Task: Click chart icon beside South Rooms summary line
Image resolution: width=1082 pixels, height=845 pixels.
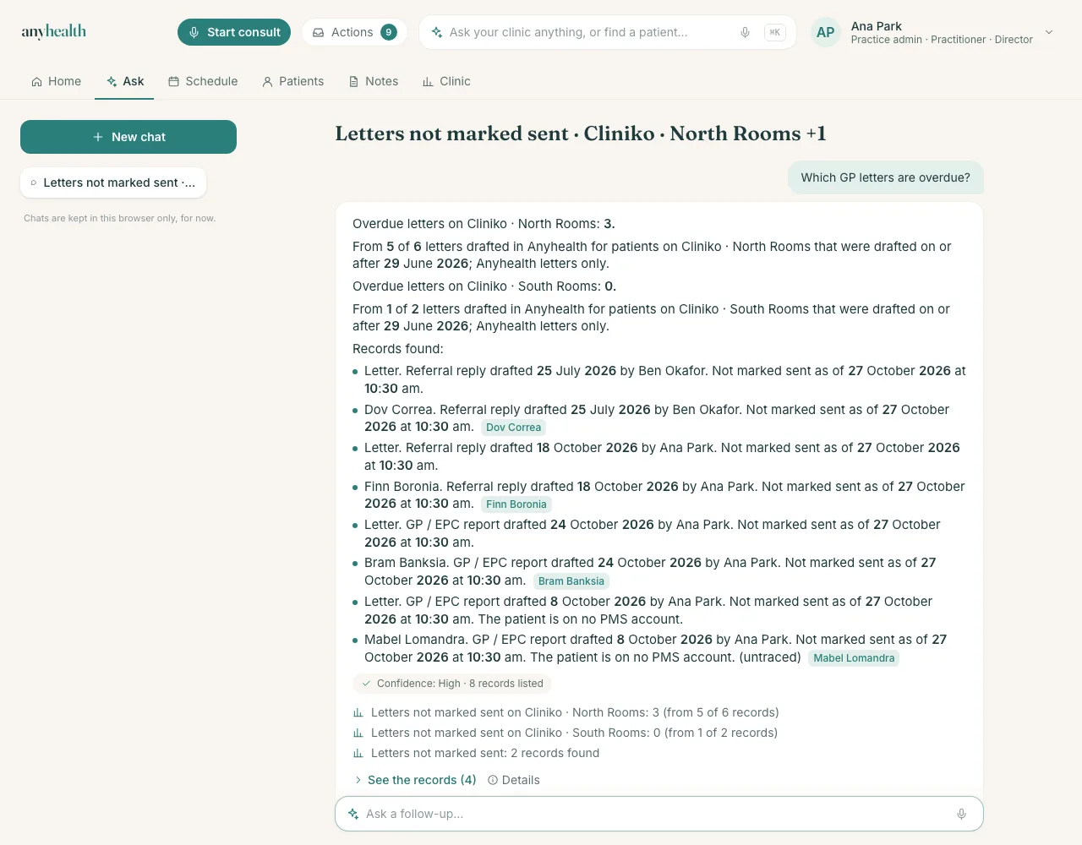Action: point(358,733)
